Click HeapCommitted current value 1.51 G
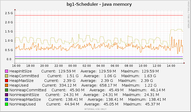Viewport: 191px width, 112px height. 72,76
